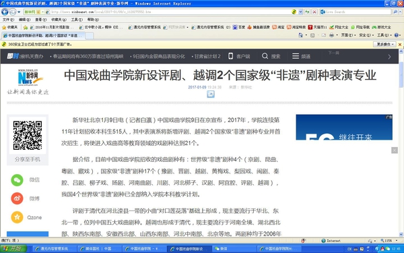Click the Help question mark icon
Viewport: 404px width, 253px height.
coord(397,35)
